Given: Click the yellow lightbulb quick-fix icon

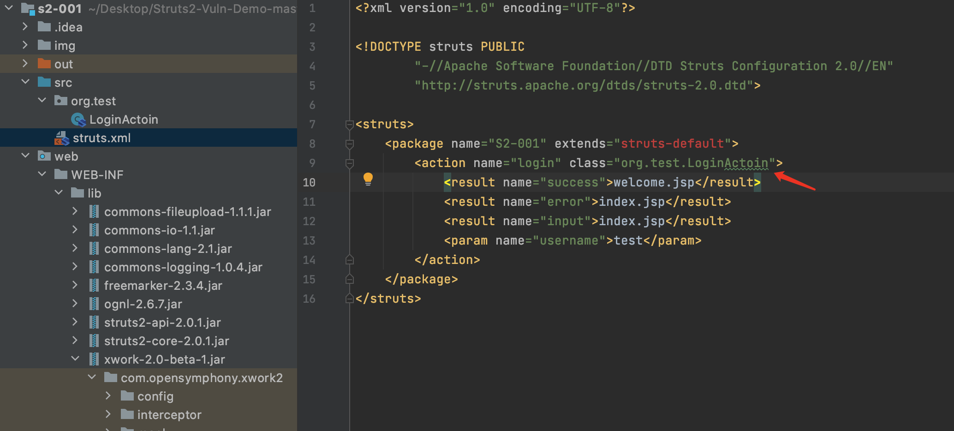Looking at the screenshot, I should [368, 179].
